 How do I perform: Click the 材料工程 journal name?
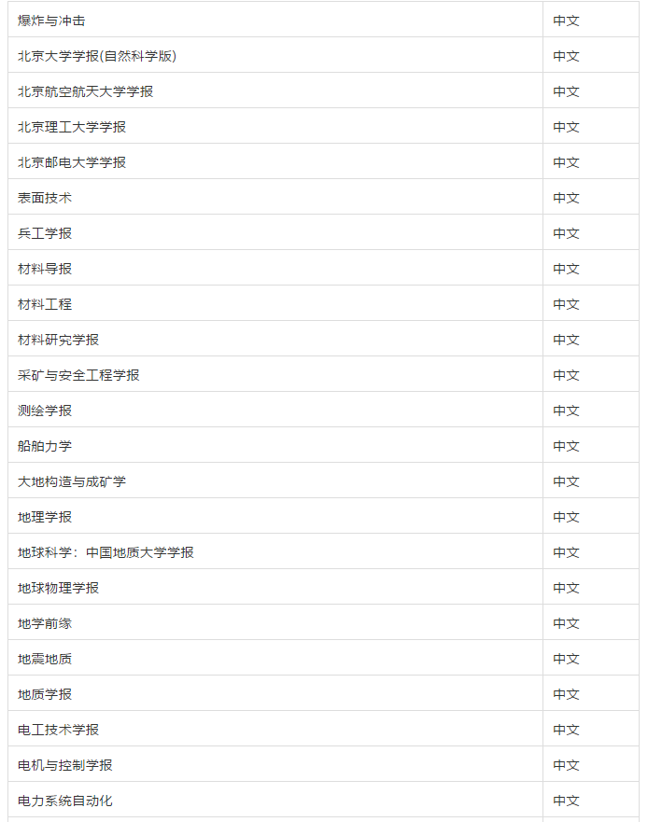(45, 304)
